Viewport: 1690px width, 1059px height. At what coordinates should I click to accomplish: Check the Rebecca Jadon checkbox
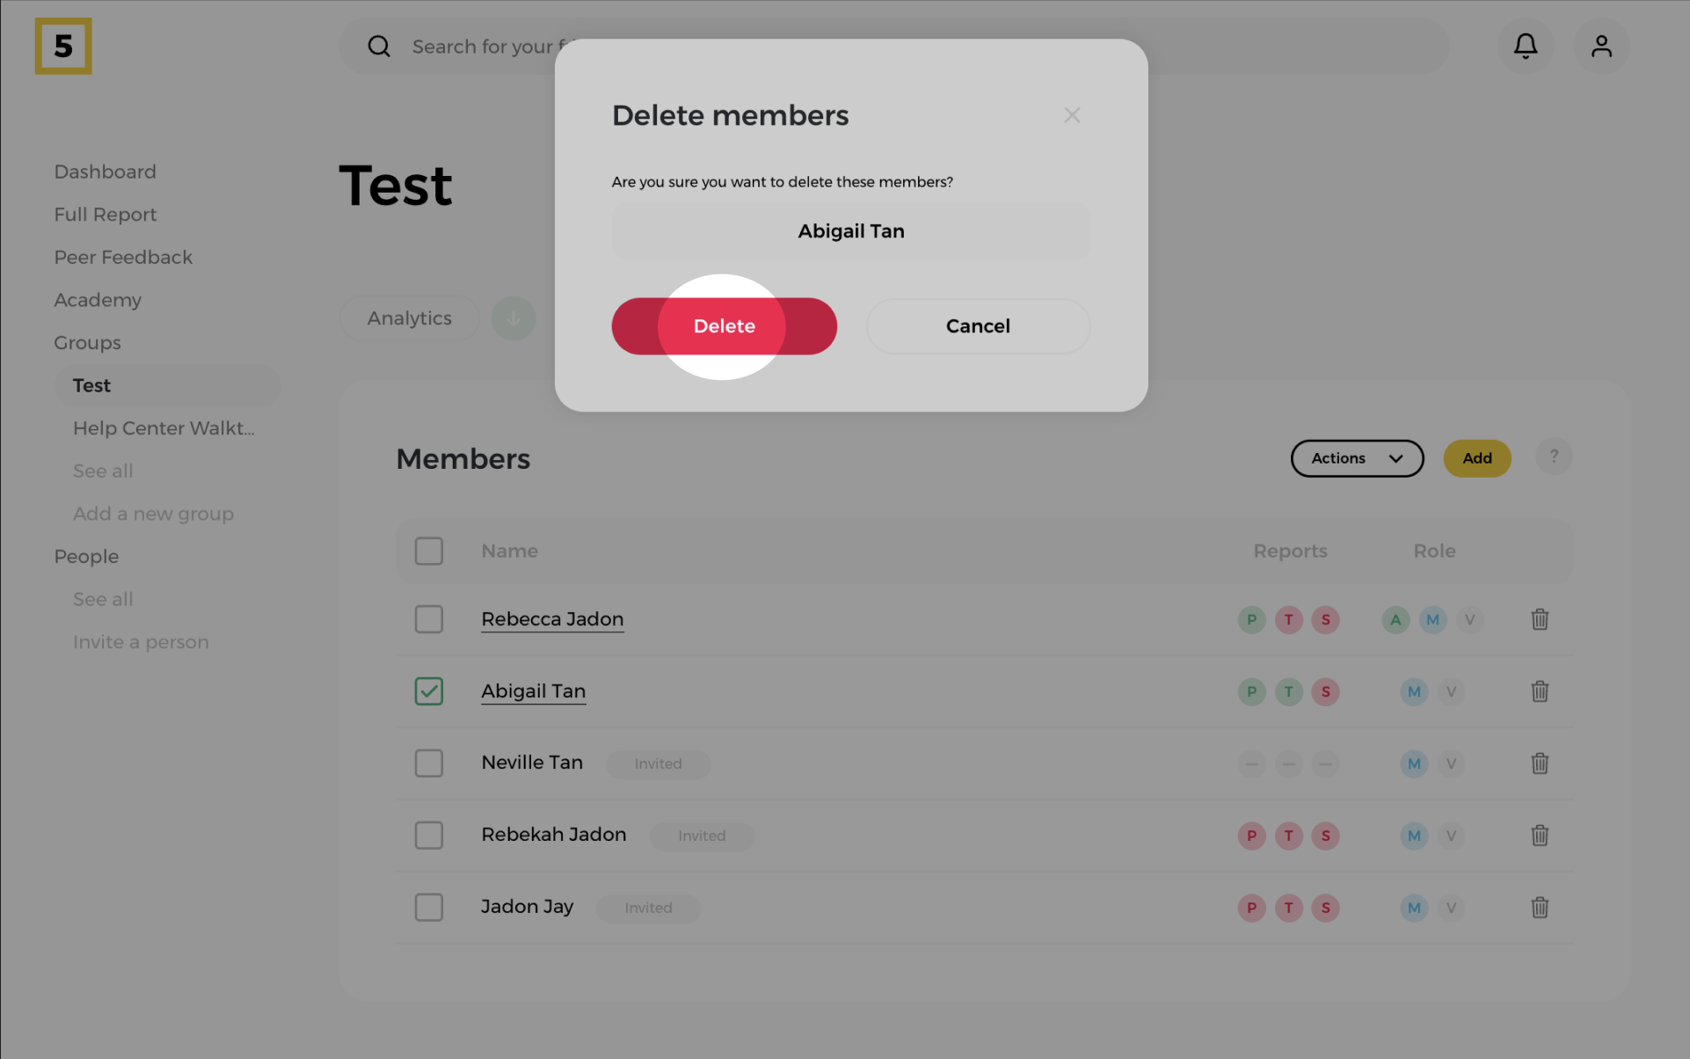tap(429, 619)
